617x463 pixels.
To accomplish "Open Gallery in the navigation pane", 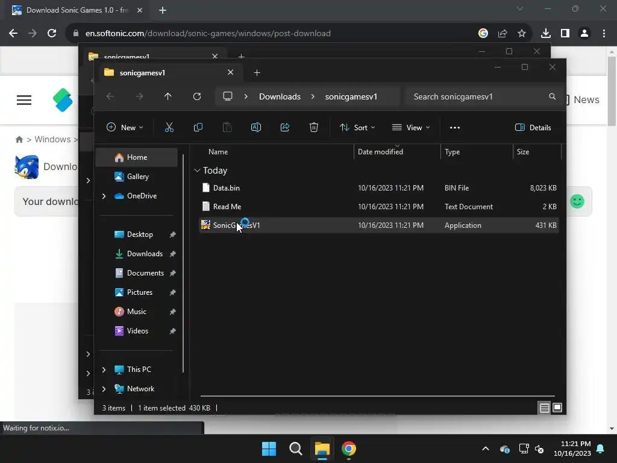I will (x=137, y=177).
